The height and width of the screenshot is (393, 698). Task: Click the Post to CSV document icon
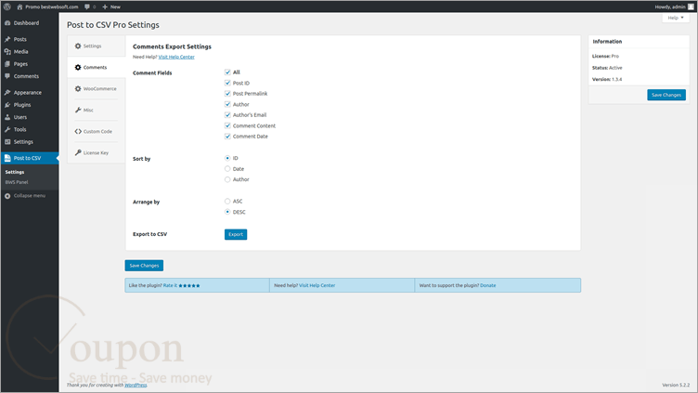[7, 158]
